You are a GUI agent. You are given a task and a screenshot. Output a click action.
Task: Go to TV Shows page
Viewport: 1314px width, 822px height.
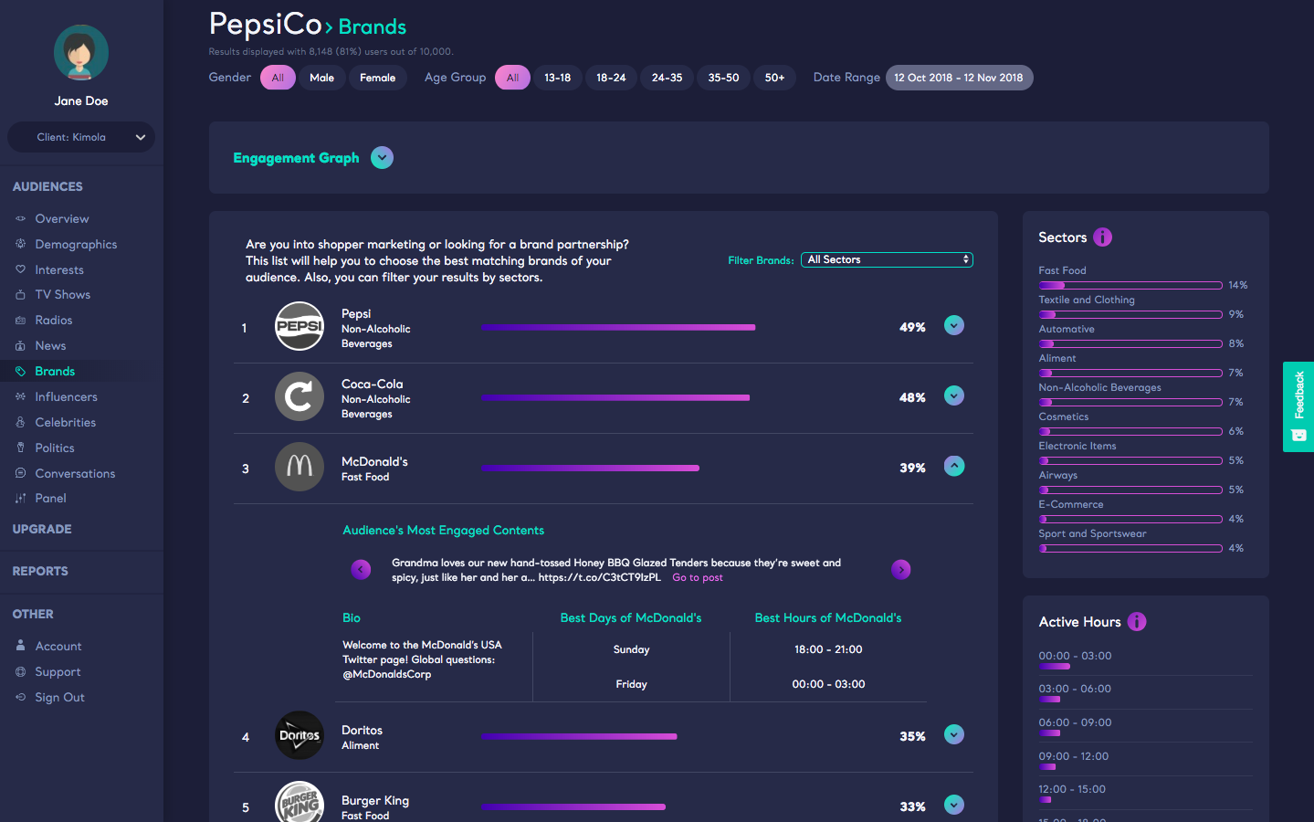[x=62, y=295]
